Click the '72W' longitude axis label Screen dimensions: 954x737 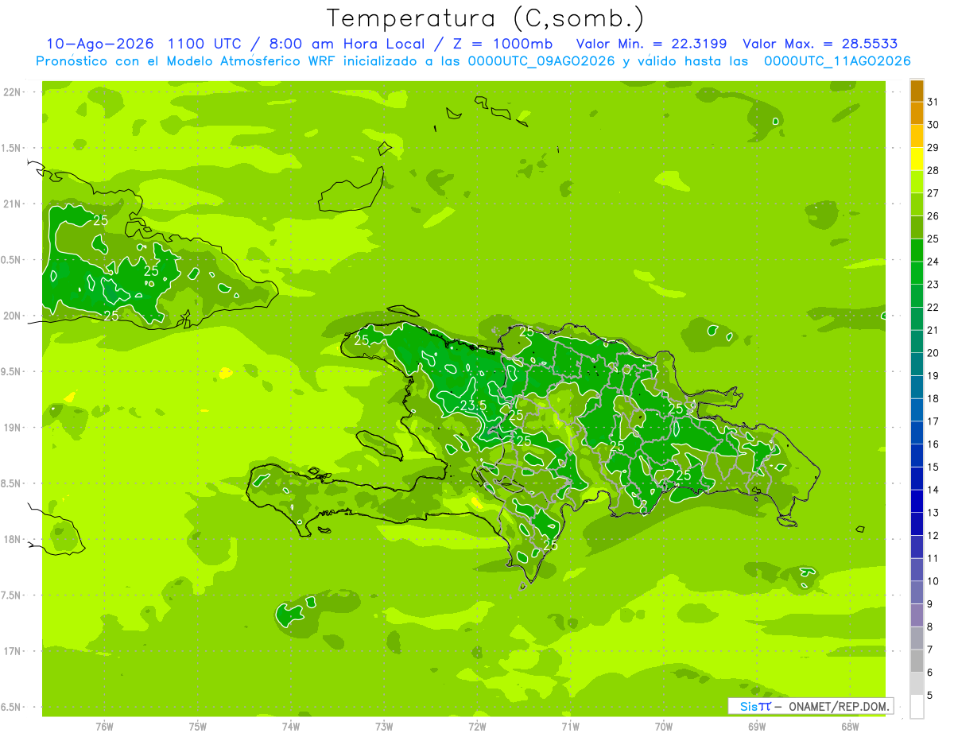477,727
